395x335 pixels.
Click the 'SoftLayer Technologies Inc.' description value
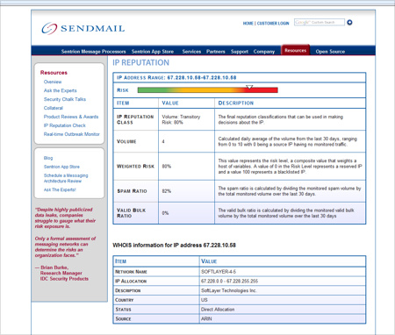point(229,290)
